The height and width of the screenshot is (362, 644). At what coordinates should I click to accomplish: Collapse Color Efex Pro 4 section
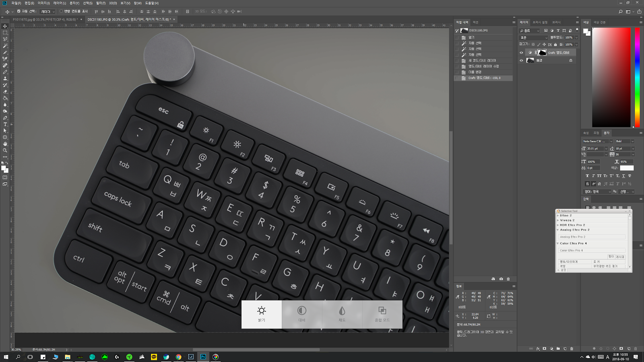pos(558,243)
